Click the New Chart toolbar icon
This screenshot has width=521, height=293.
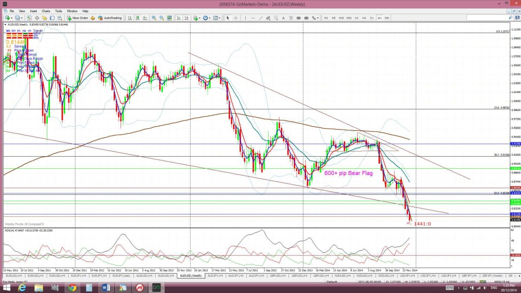coord(7,18)
